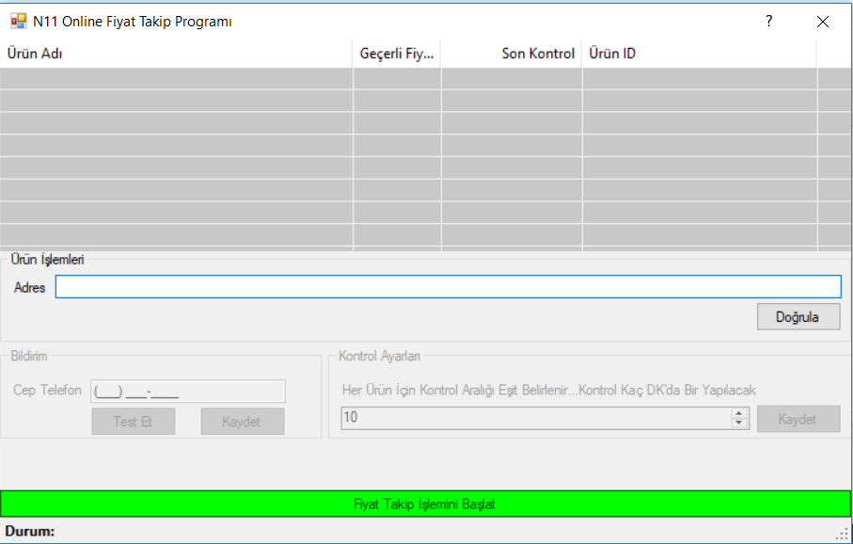Click Kaydet in the Bildirim group
853x544 pixels.
[x=243, y=422]
